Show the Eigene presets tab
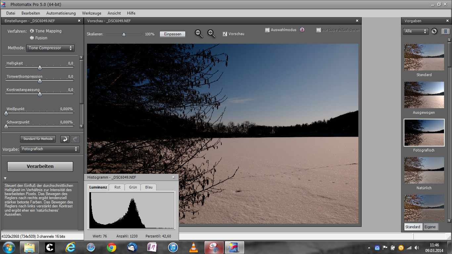 click(430, 227)
